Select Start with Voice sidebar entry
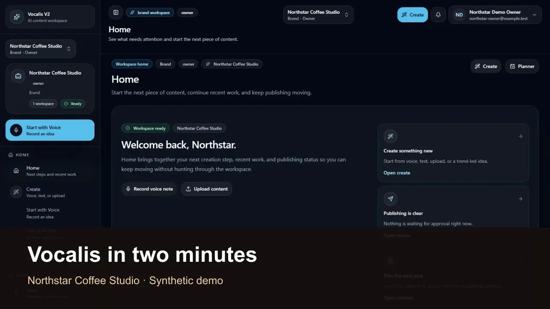Image resolution: width=550 pixels, height=309 pixels. [50, 213]
